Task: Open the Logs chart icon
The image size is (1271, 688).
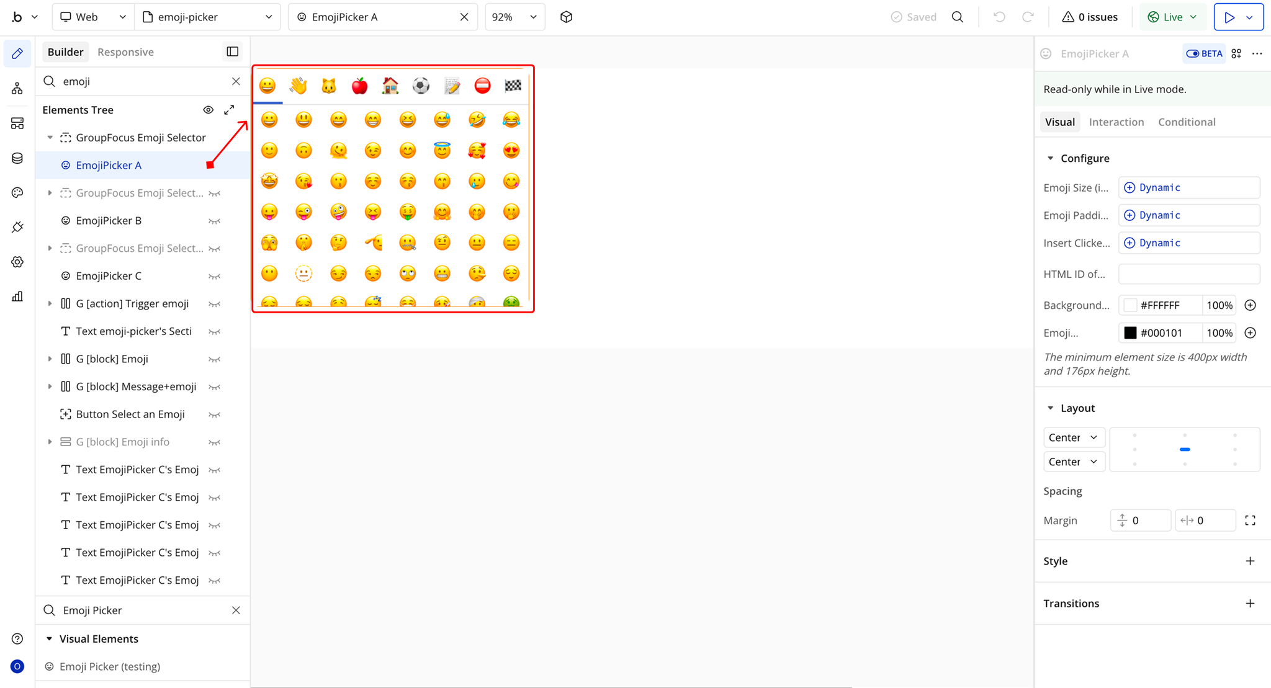Action: (x=17, y=297)
